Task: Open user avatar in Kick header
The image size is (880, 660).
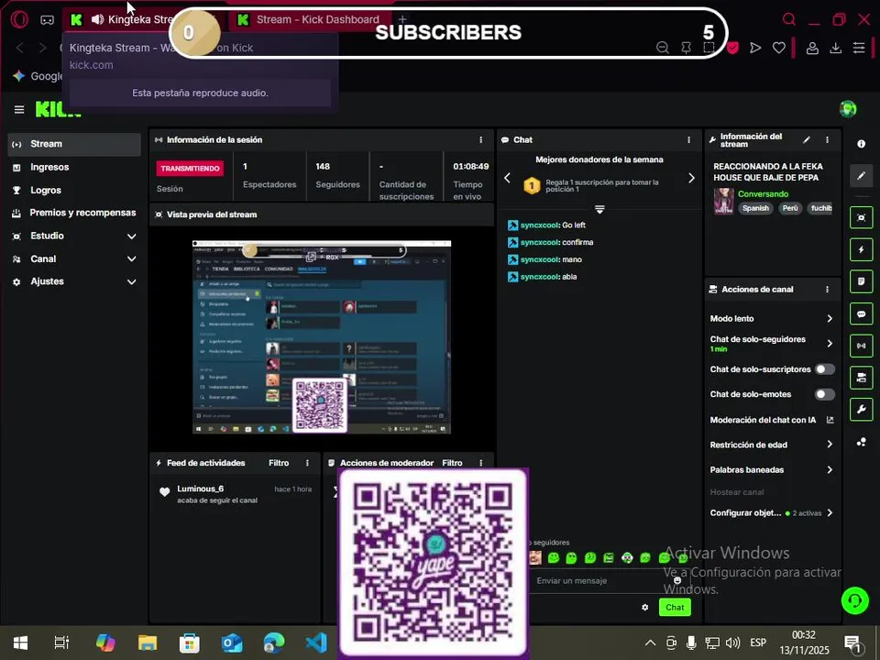Action: tap(847, 109)
